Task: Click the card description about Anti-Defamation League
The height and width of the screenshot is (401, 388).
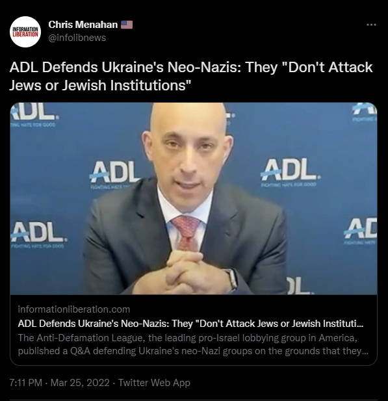Action: (193, 344)
